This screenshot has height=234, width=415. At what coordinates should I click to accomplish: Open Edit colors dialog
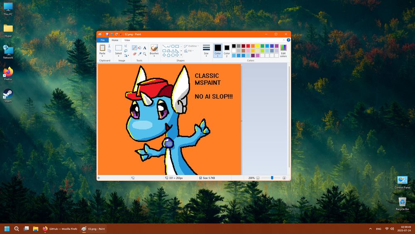283,51
